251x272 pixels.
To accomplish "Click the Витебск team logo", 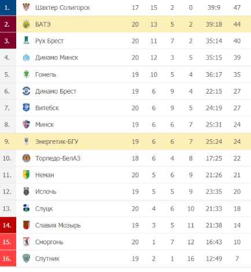I will 26,108.
